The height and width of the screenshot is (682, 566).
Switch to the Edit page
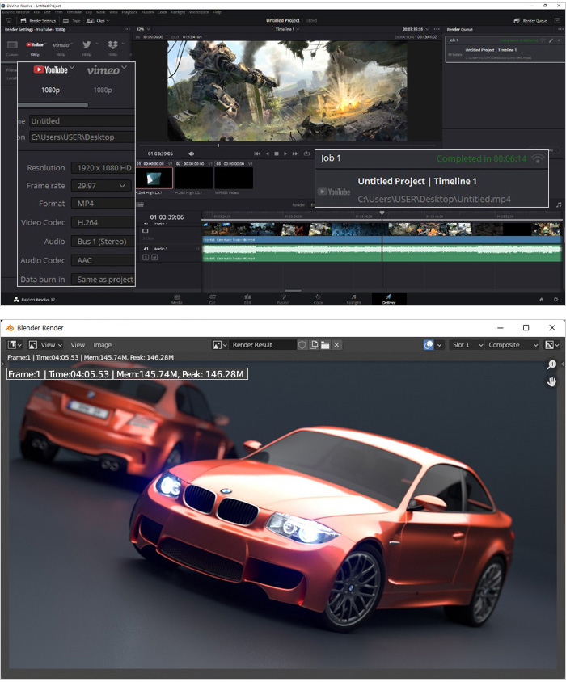tap(247, 299)
